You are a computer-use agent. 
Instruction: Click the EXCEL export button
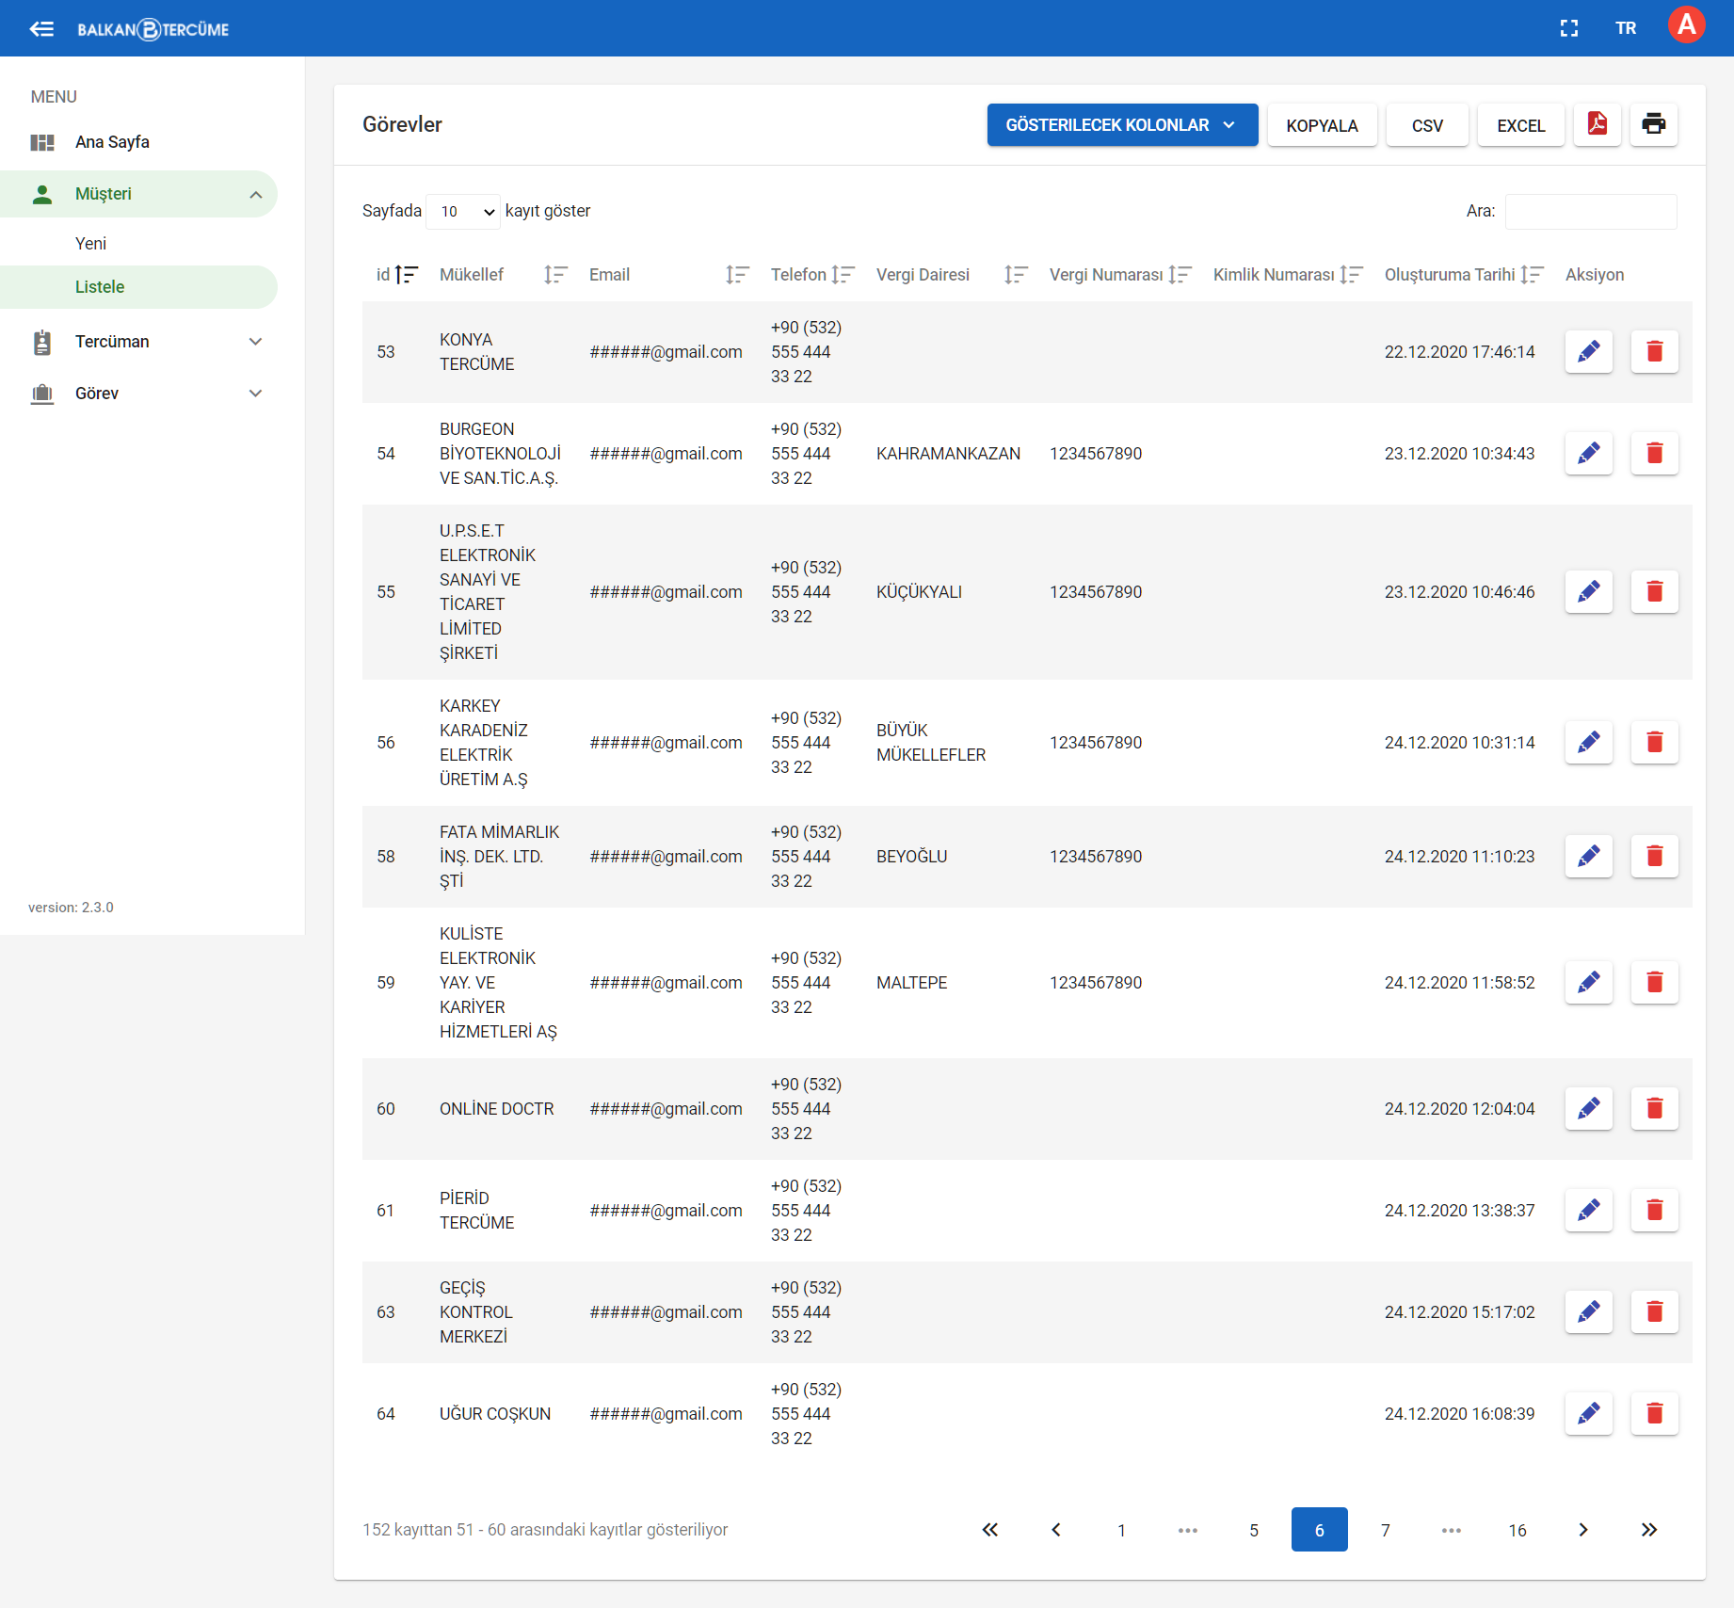[x=1520, y=125]
